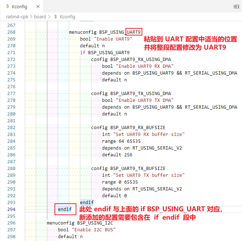Click the "Set UART9 RX buffer size" string
242x241 pixels.
tap(148, 134)
